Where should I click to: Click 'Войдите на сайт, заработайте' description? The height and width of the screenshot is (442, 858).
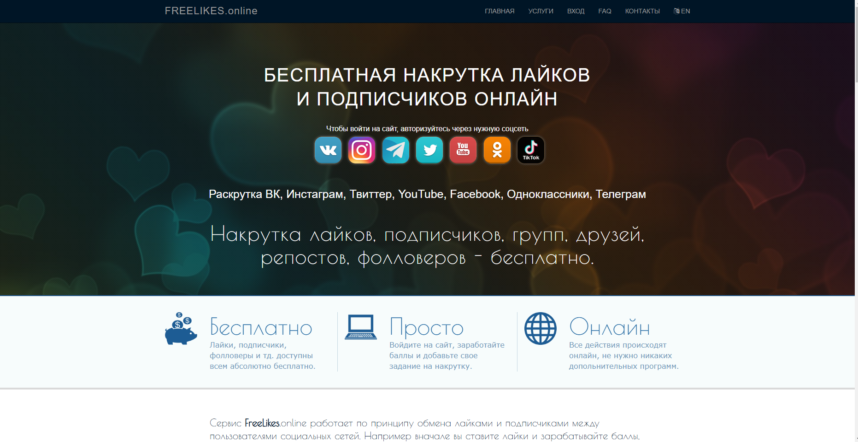tap(447, 355)
